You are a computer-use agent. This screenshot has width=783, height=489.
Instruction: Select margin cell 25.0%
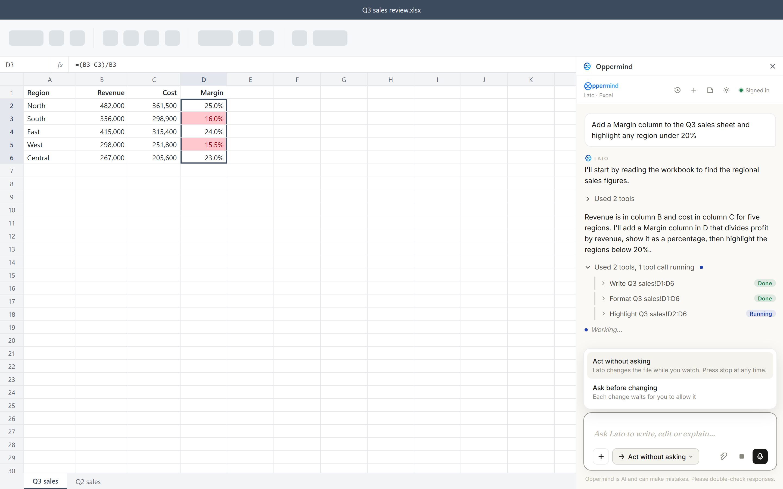(204, 105)
